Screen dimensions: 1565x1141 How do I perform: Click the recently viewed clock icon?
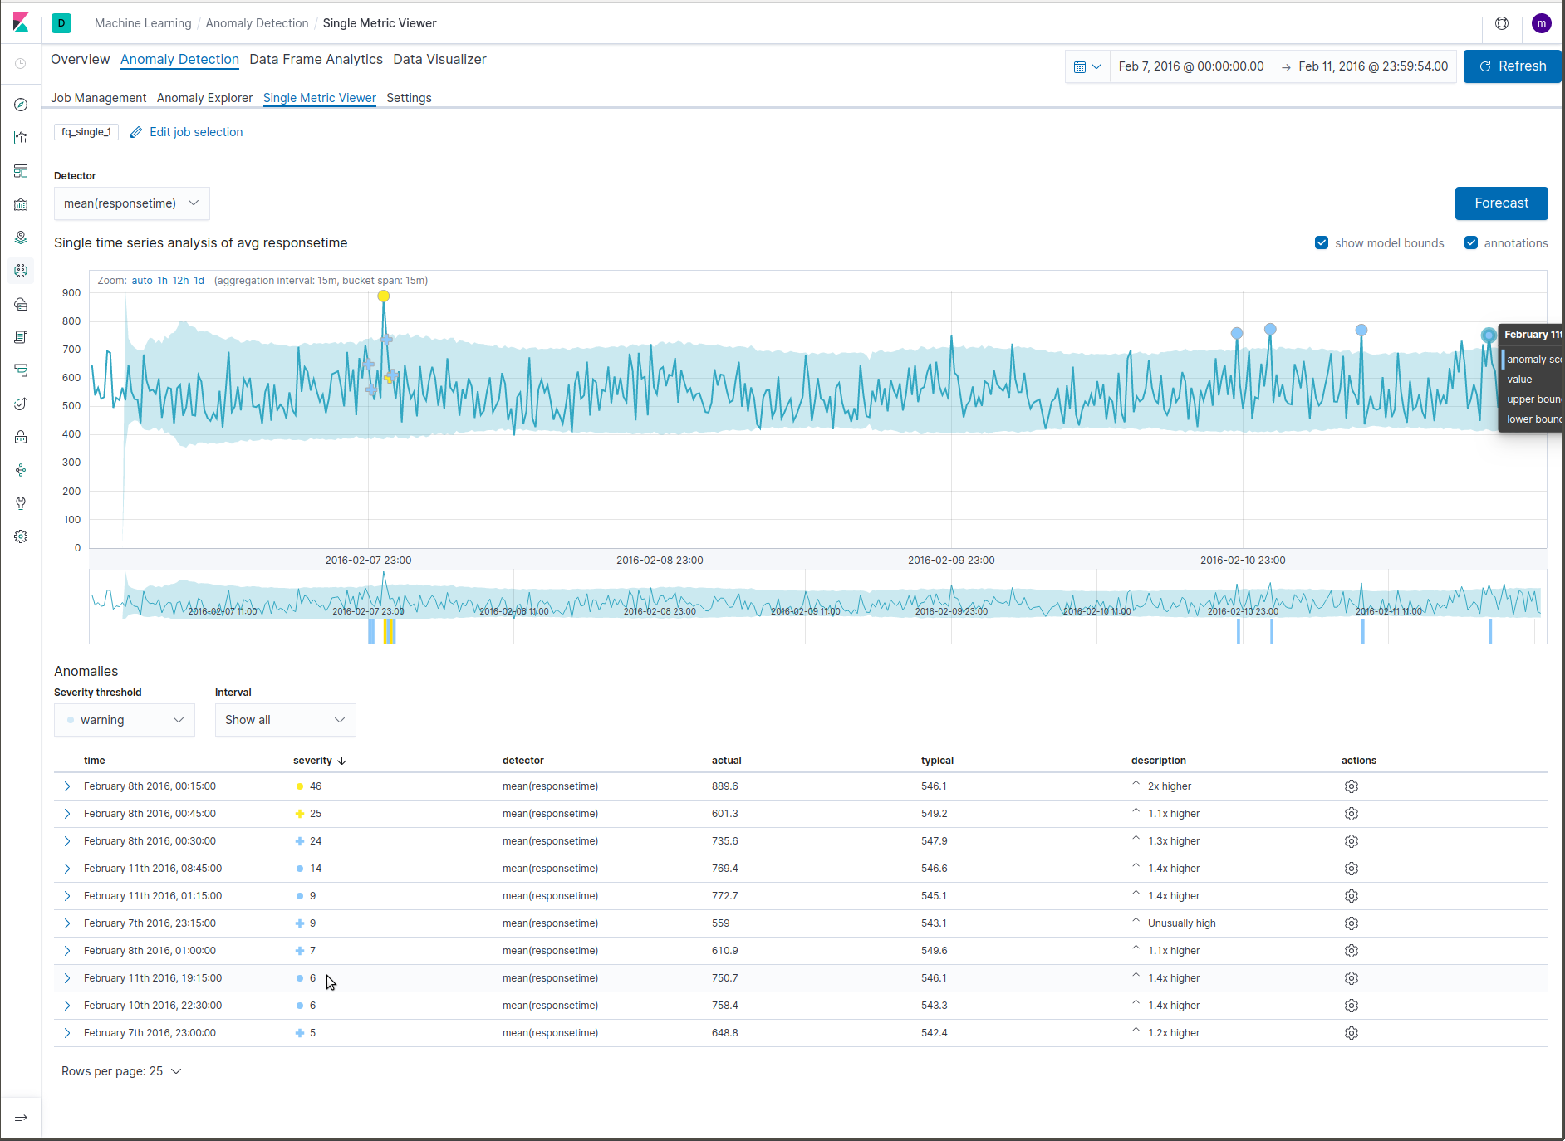(x=21, y=64)
